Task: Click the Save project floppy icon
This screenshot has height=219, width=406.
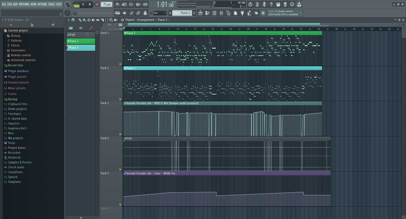Action: [x=278, y=4]
